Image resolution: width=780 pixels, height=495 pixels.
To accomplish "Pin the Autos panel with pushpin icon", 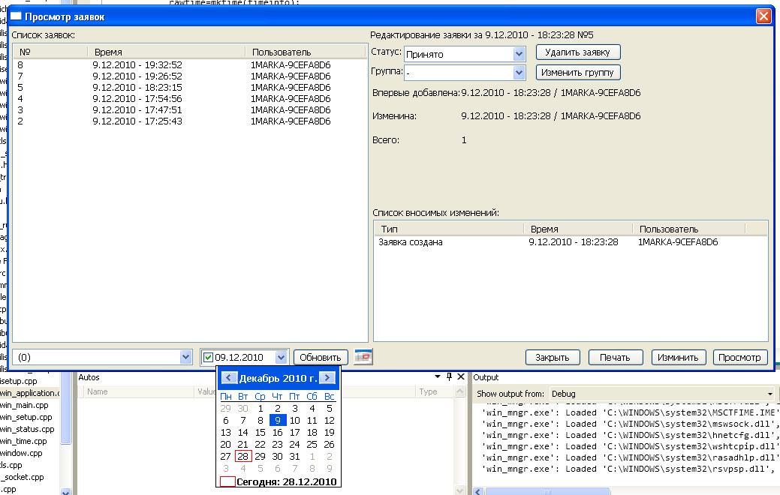I will [449, 377].
